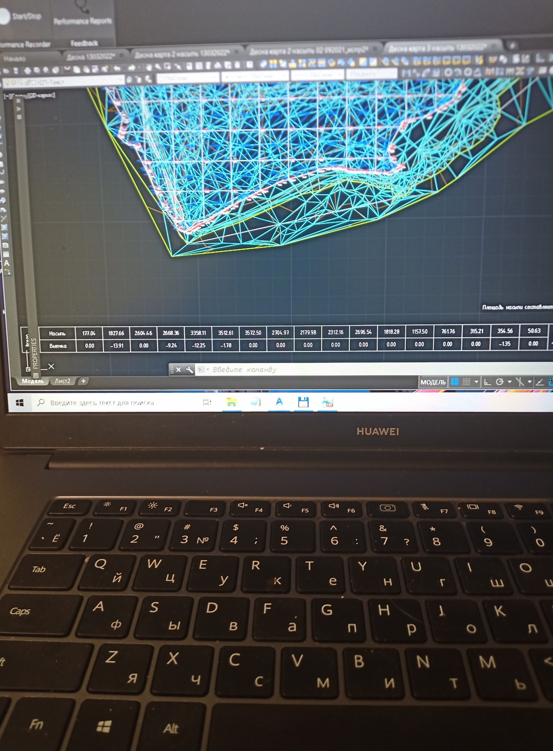Viewport: 553px width, 751px height.
Task: Select the Multiline Text 'A' tool on the left toolbar
Action: (x=6, y=263)
